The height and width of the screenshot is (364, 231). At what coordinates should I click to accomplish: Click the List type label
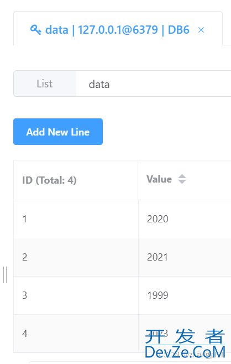pyautogui.click(x=45, y=84)
